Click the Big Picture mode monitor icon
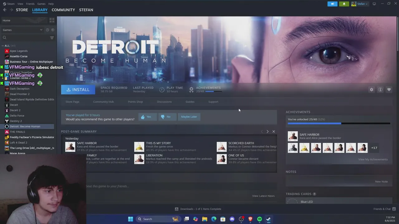 pos(374,4)
